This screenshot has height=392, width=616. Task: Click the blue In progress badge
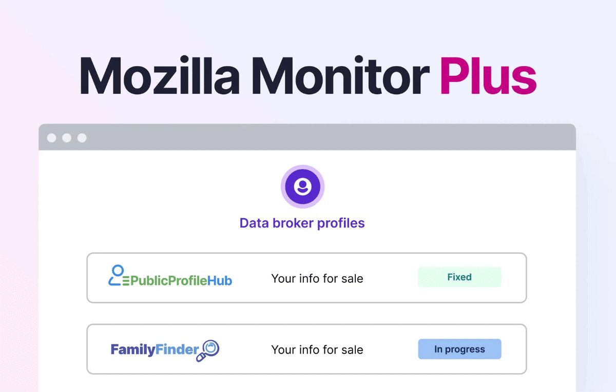click(459, 349)
